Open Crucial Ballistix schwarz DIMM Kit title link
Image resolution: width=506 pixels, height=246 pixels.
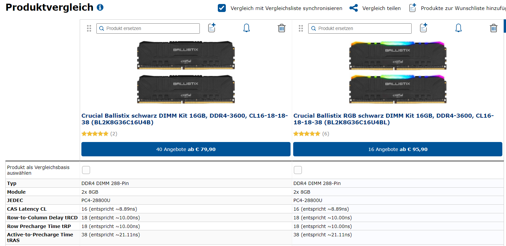point(184,119)
